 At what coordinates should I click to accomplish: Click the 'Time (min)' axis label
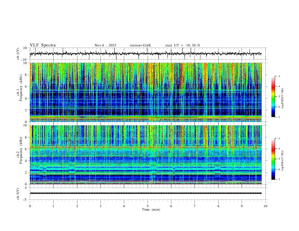(151, 209)
